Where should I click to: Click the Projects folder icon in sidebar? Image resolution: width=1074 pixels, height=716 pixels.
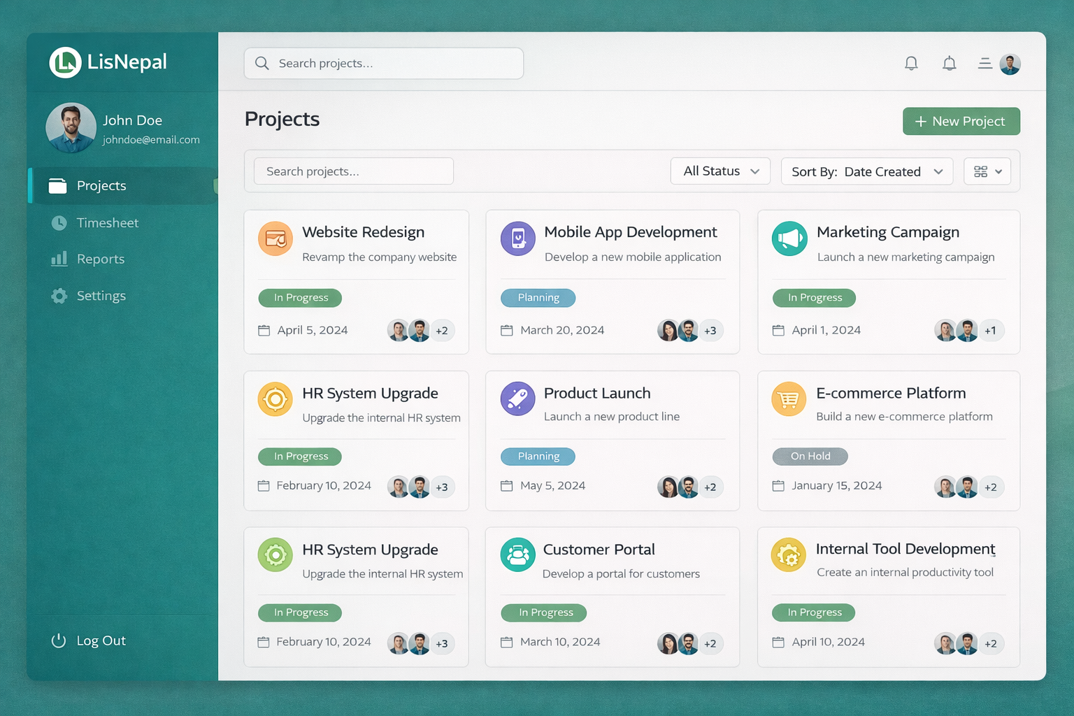click(x=57, y=186)
